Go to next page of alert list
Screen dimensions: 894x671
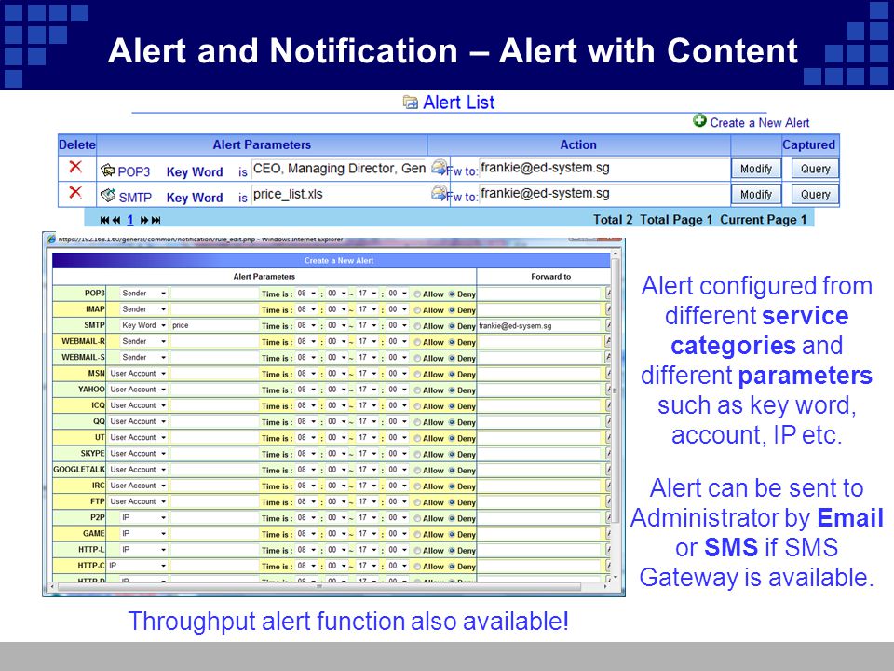[x=143, y=220]
